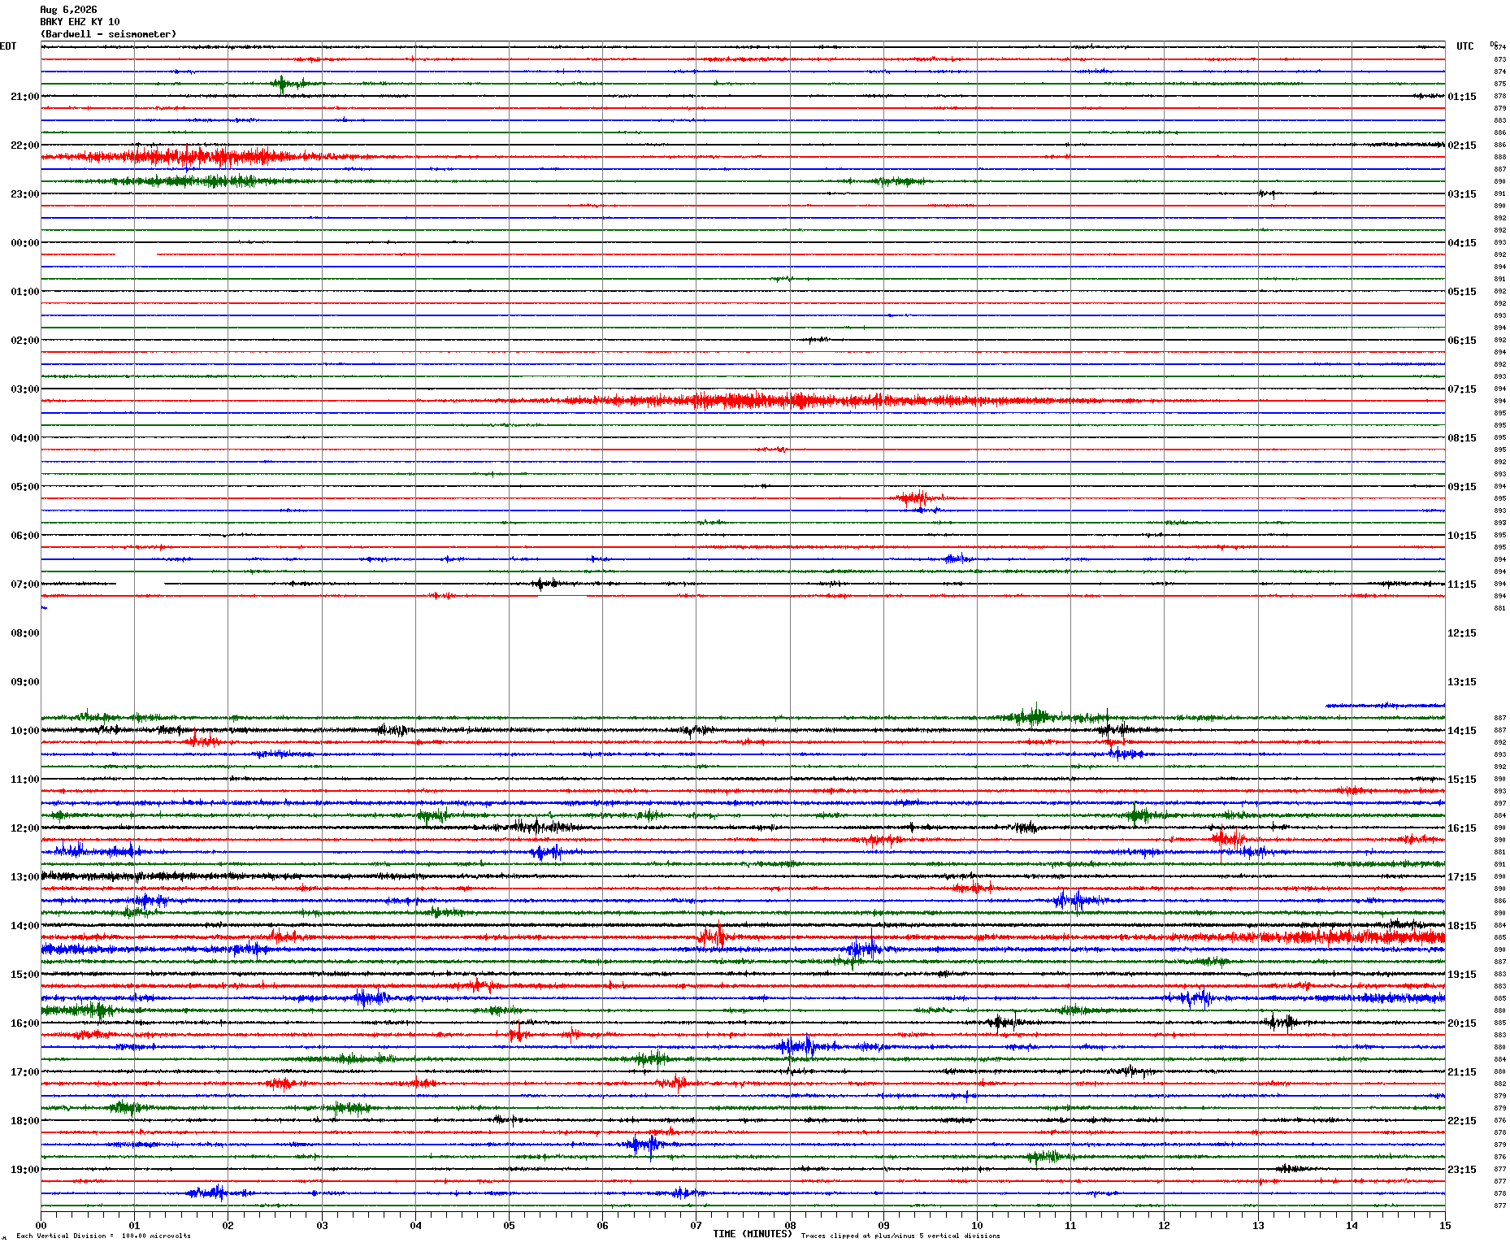Image resolution: width=1510 pixels, height=1247 pixels.
Task: Select the "17:15" UTC time label
Action: coord(1462,877)
